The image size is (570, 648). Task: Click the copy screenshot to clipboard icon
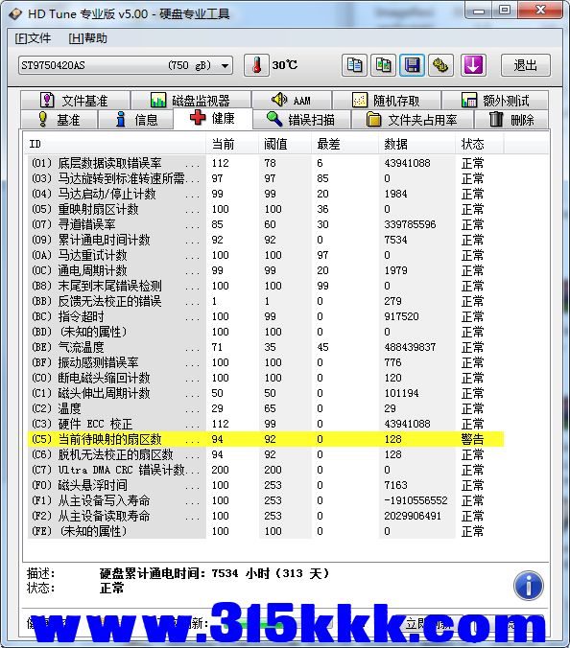click(384, 65)
